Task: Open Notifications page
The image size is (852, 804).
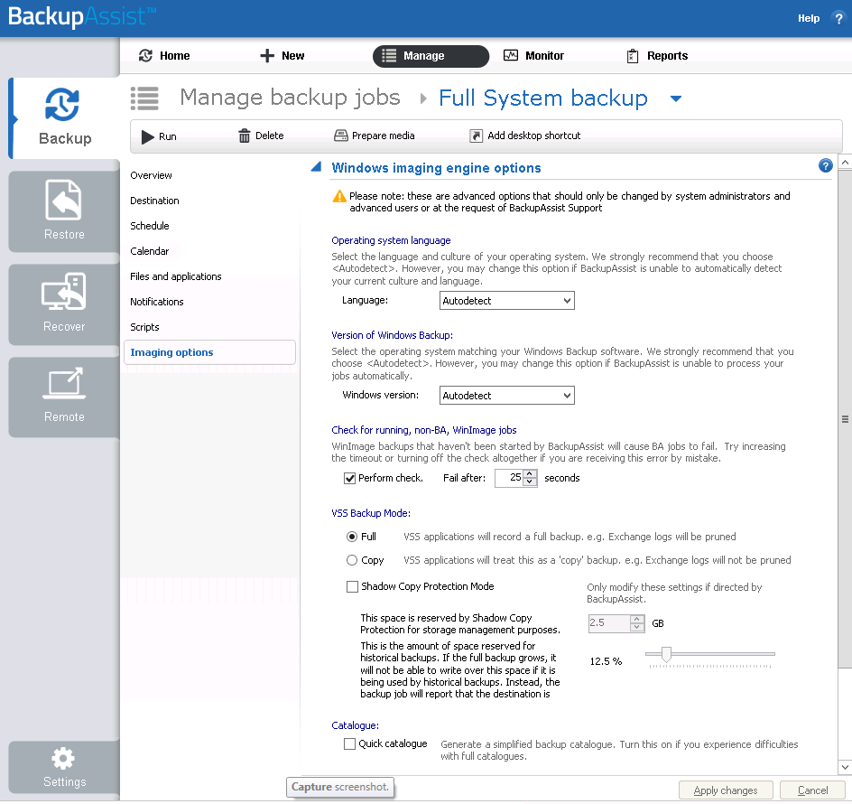Action: click(157, 302)
